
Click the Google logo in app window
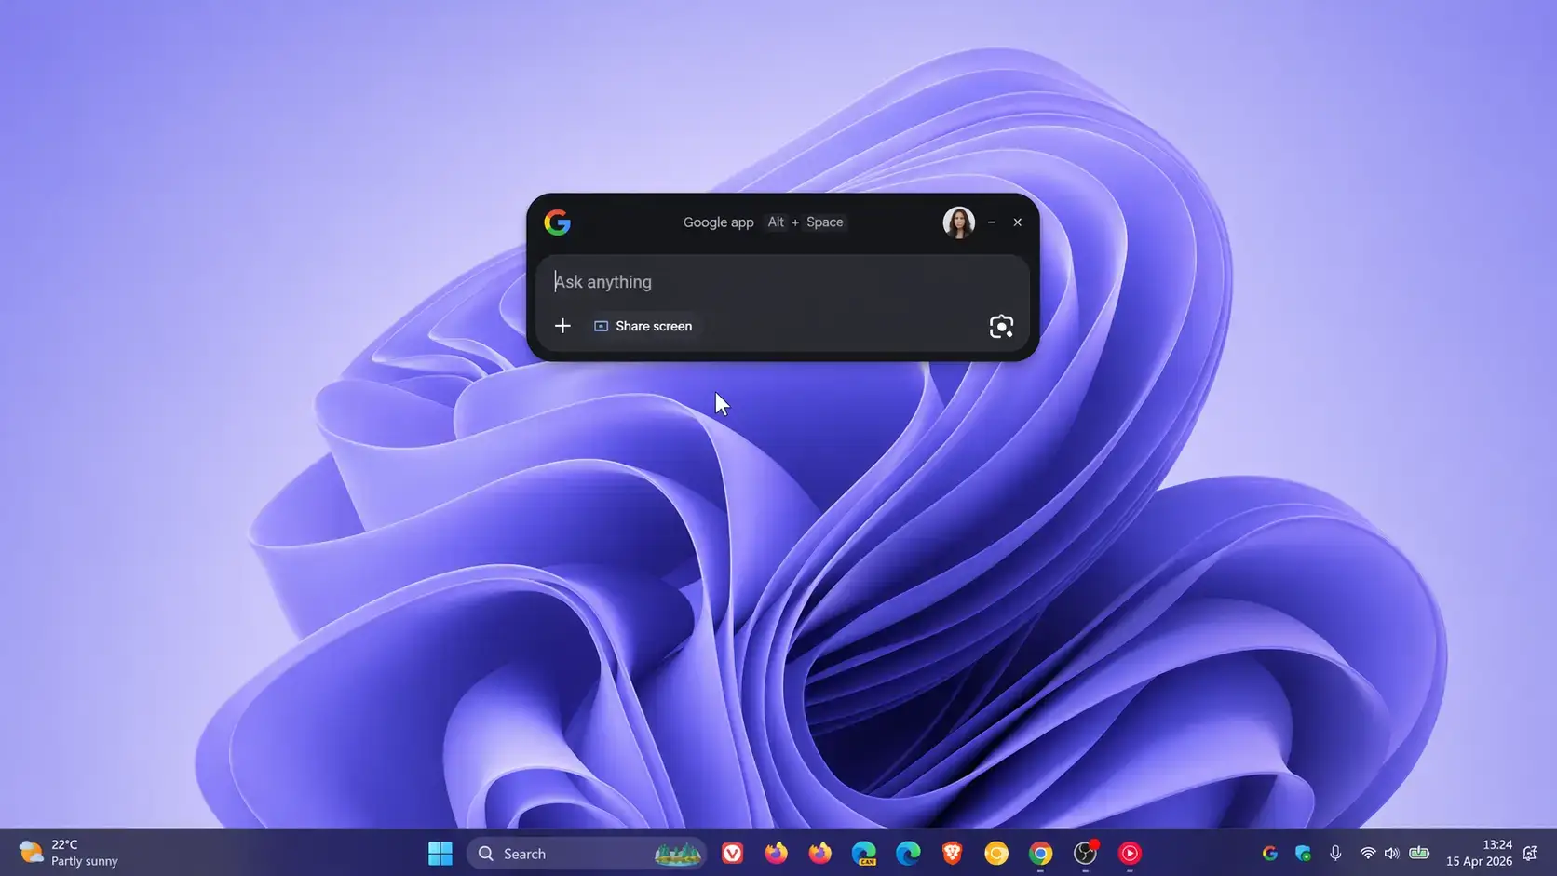pyautogui.click(x=558, y=222)
